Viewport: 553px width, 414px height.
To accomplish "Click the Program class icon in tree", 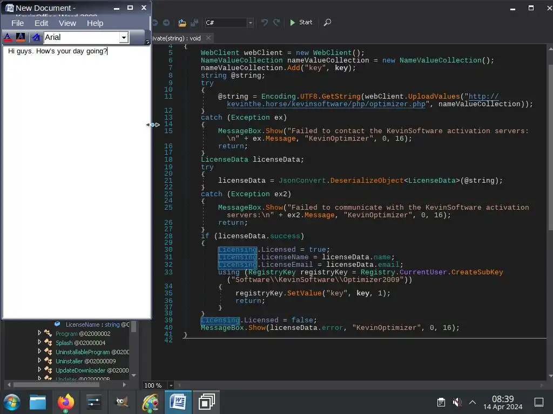I will 48,333.
